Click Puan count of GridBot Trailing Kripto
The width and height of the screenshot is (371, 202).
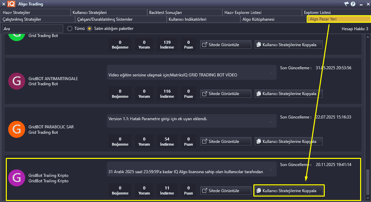point(188,190)
